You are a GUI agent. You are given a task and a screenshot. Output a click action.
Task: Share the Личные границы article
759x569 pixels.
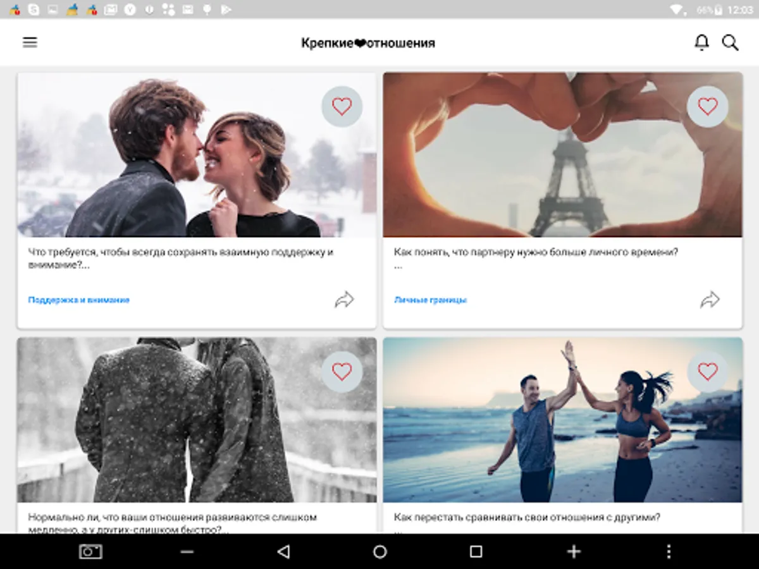710,300
